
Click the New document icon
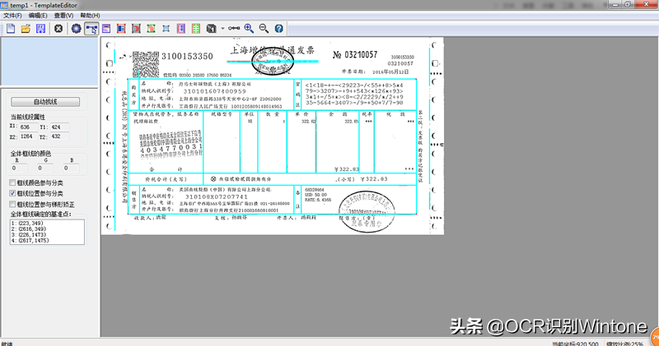11,29
